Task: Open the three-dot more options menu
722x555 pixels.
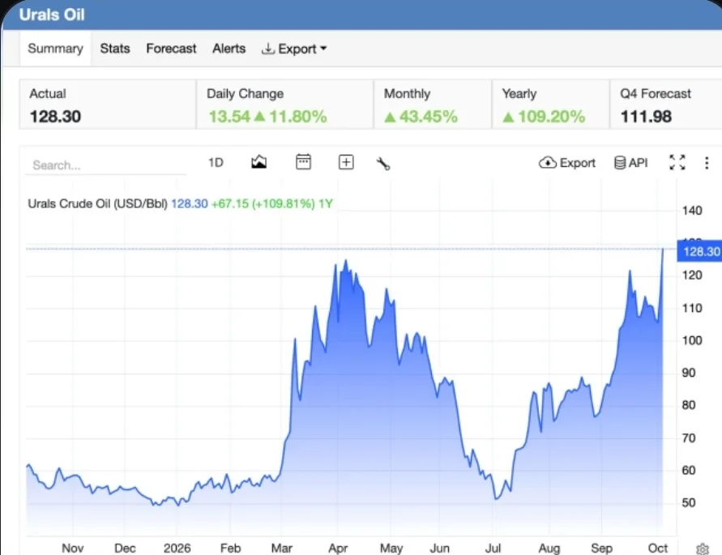Action: [x=707, y=163]
